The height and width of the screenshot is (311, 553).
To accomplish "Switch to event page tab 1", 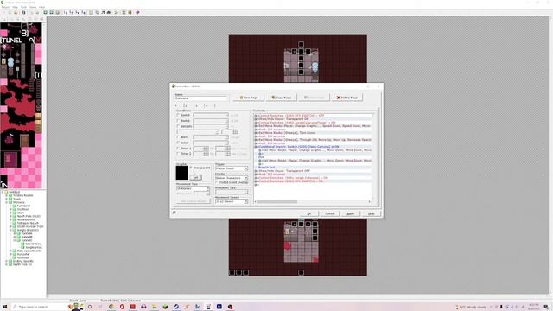I will click(x=176, y=105).
